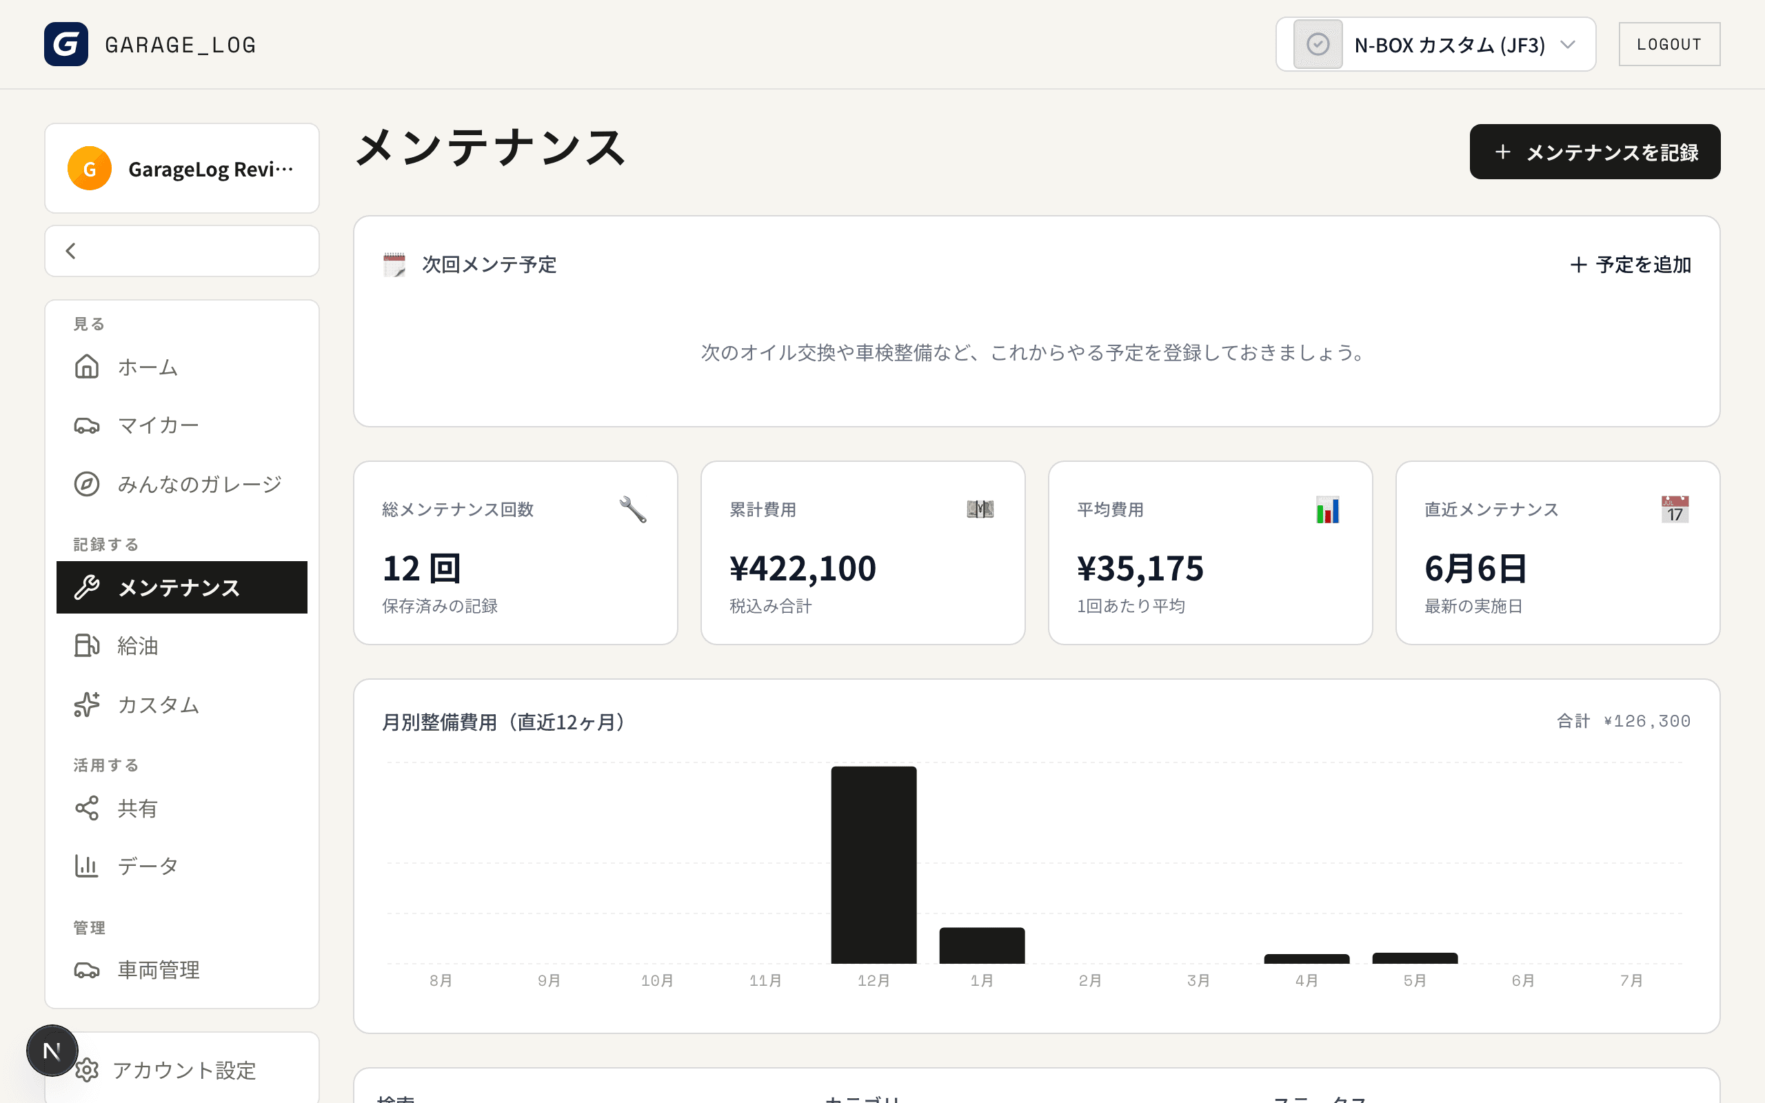1765x1103 pixels.
Task: Click the 4月 bar in the chart
Action: click(1307, 958)
